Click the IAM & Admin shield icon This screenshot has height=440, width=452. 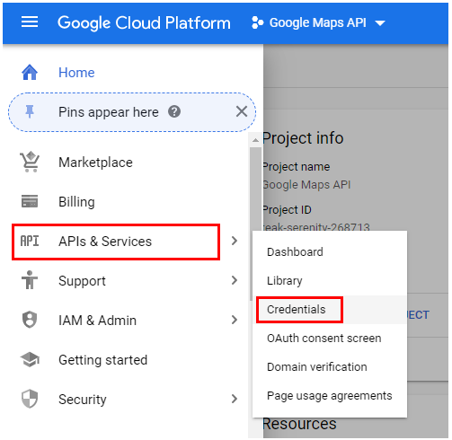click(30, 320)
